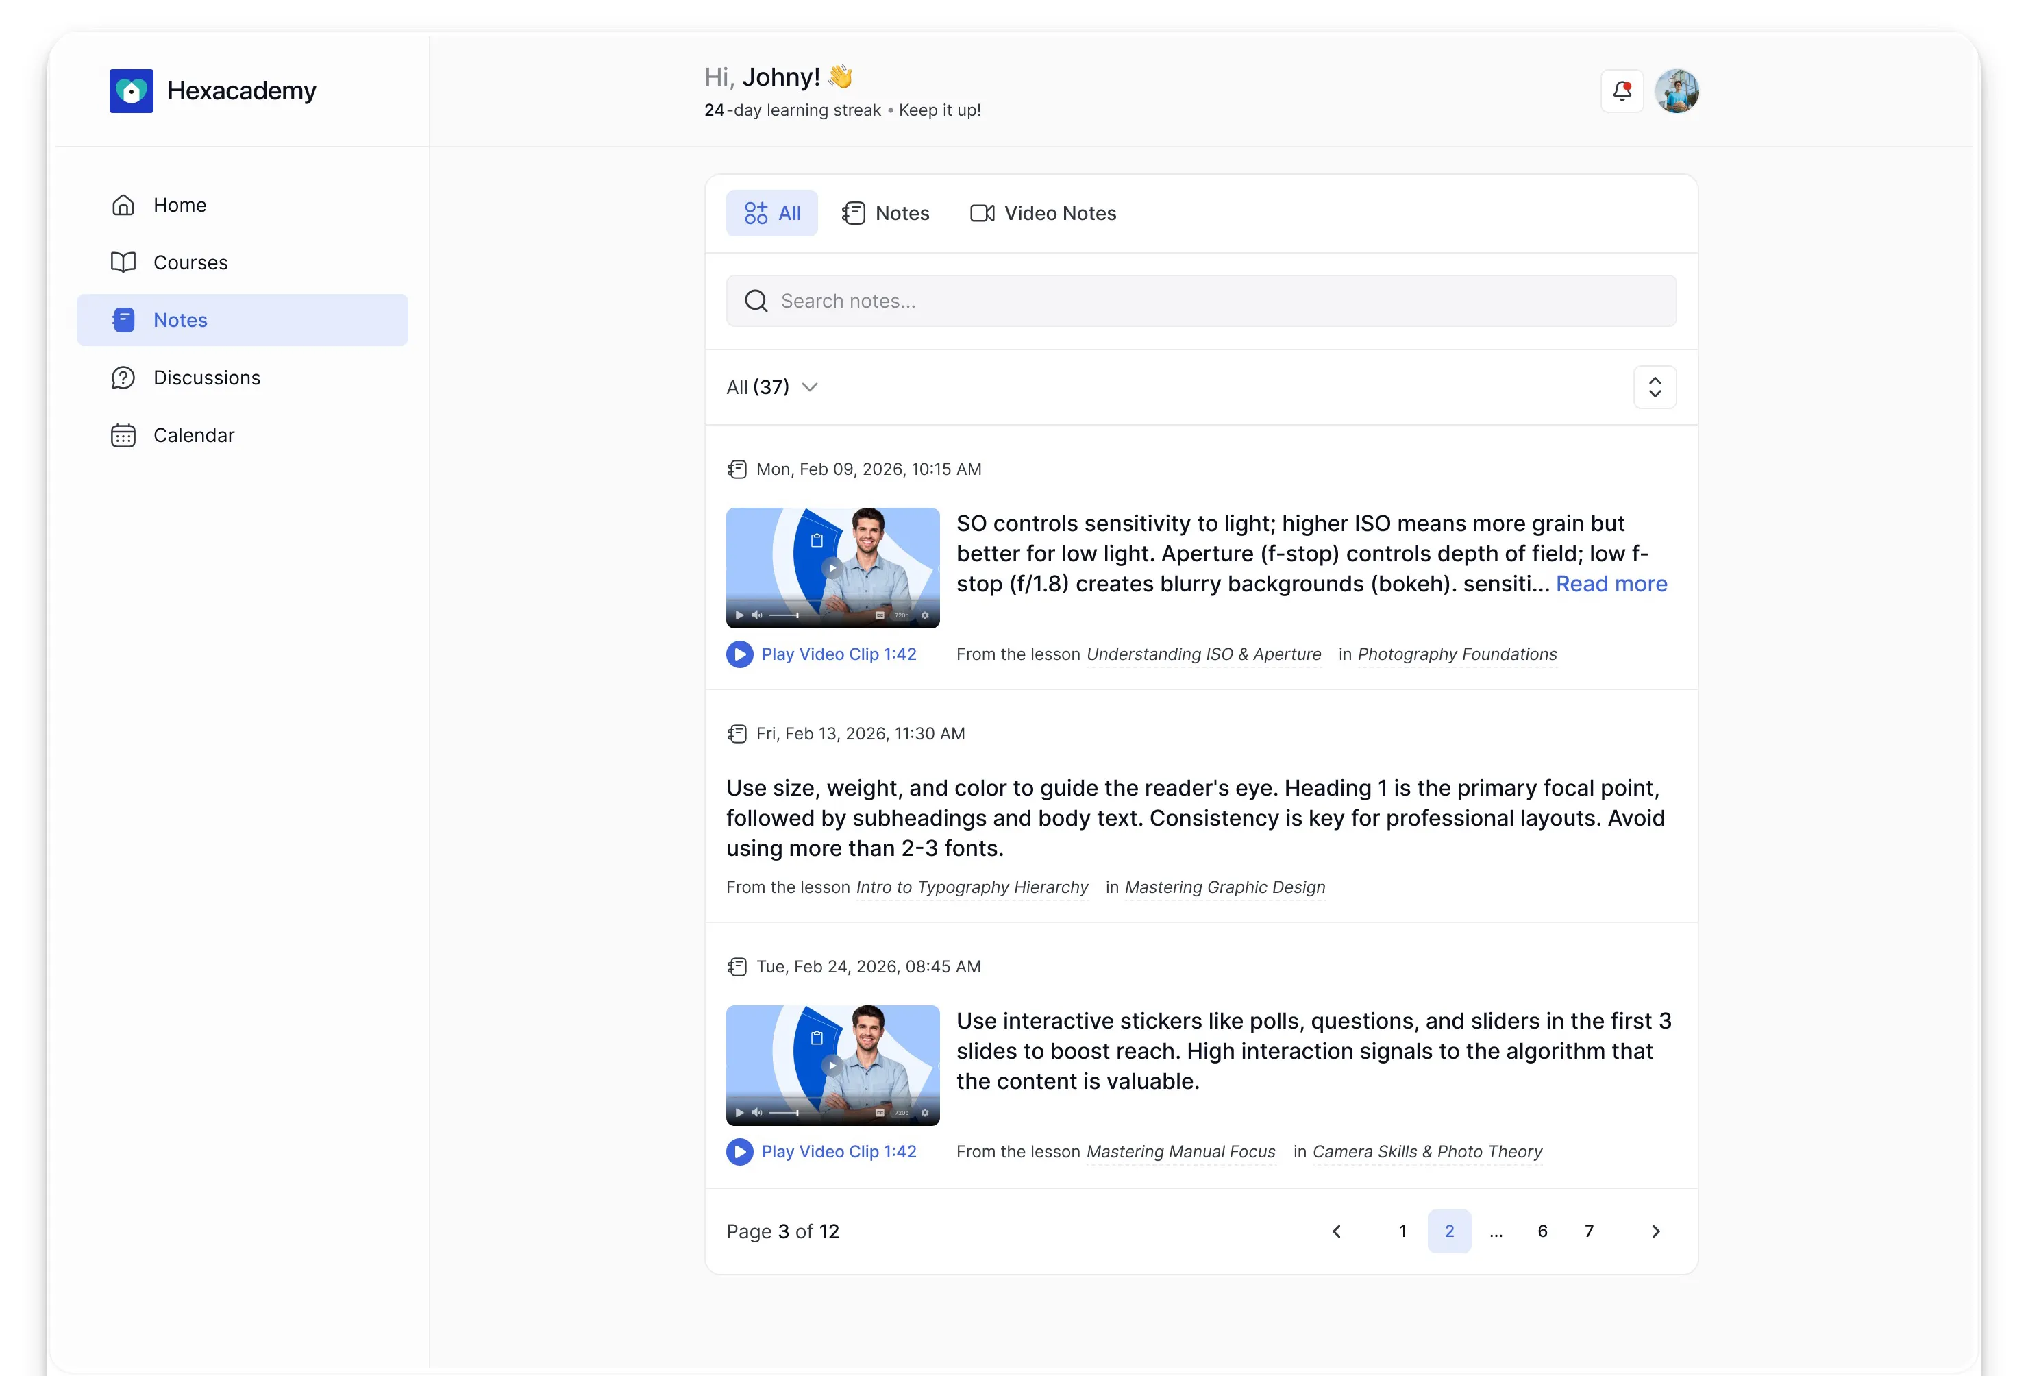Viewport: 2028px width, 1376px height.
Task: Click the search magnifier icon
Action: (x=756, y=301)
